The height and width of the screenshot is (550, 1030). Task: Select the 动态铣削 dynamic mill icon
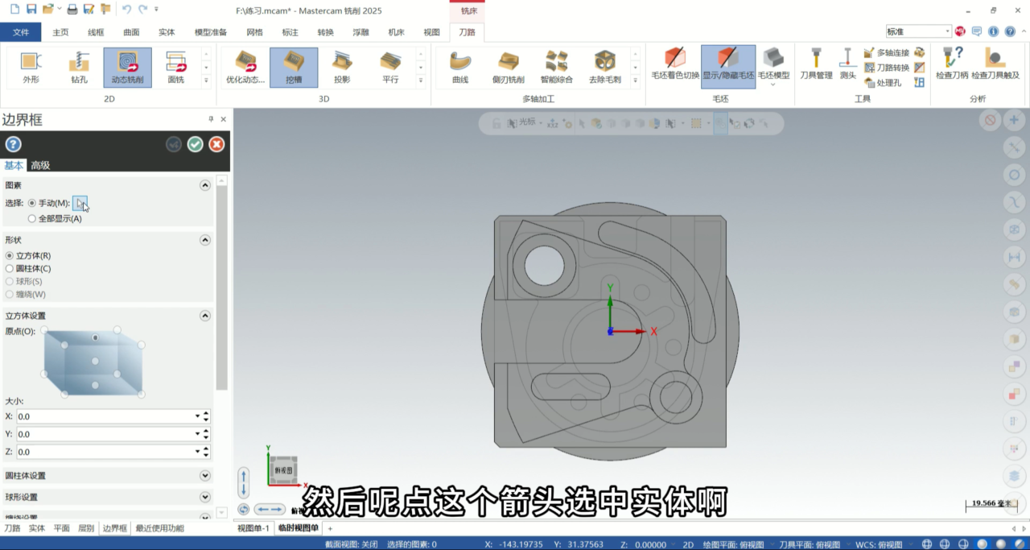pyautogui.click(x=127, y=68)
